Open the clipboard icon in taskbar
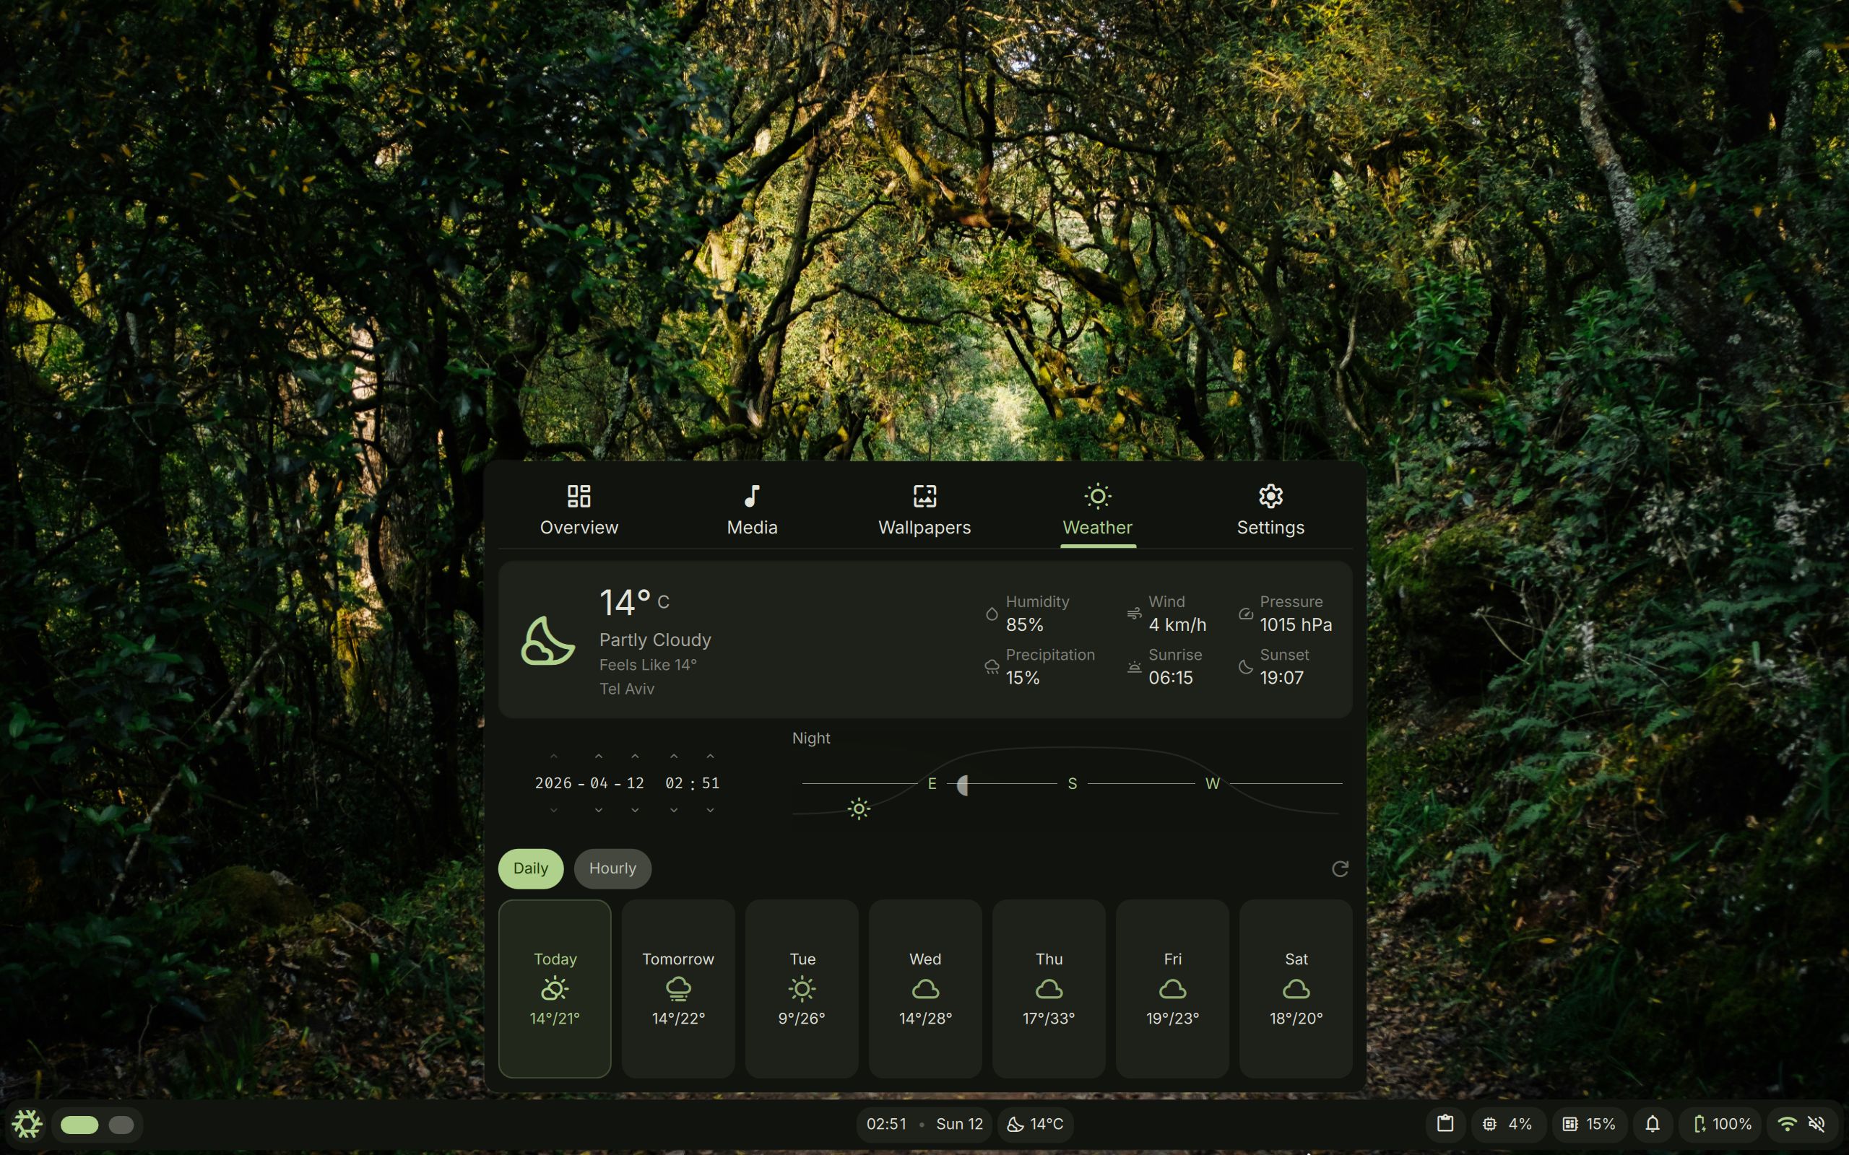 click(1445, 1124)
